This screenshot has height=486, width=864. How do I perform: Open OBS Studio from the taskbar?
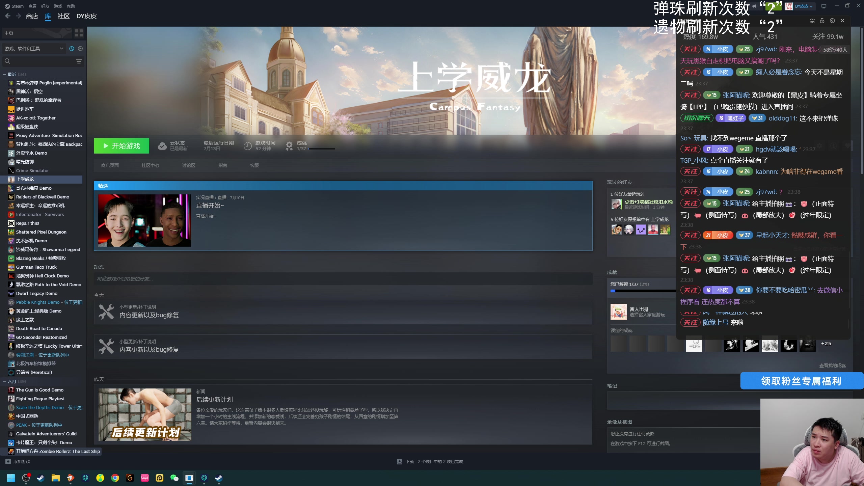(26, 478)
